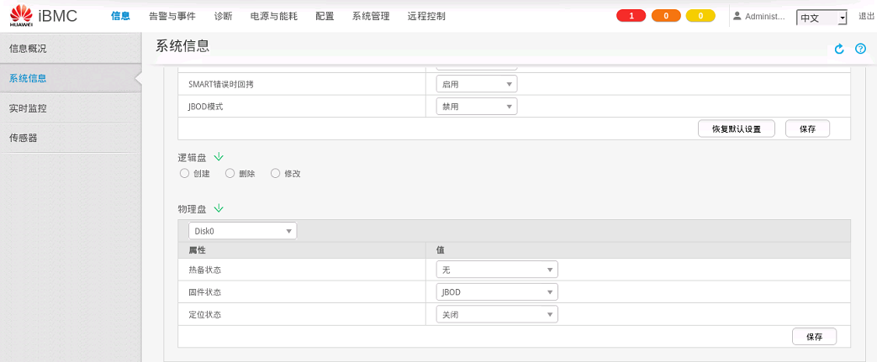Viewport: 877px width, 362px height.
Task: Select the 创建 radio button
Action: [x=185, y=174]
